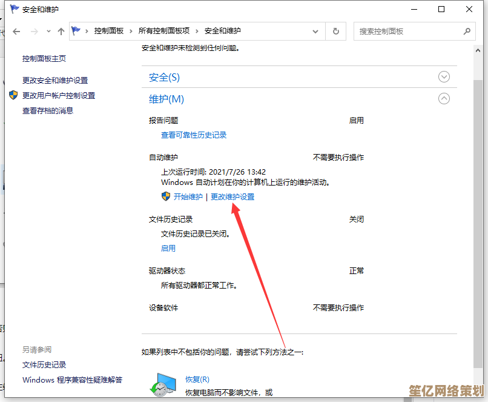Open 控制面板主页 link
This screenshot has width=488, height=402.
tap(44, 59)
